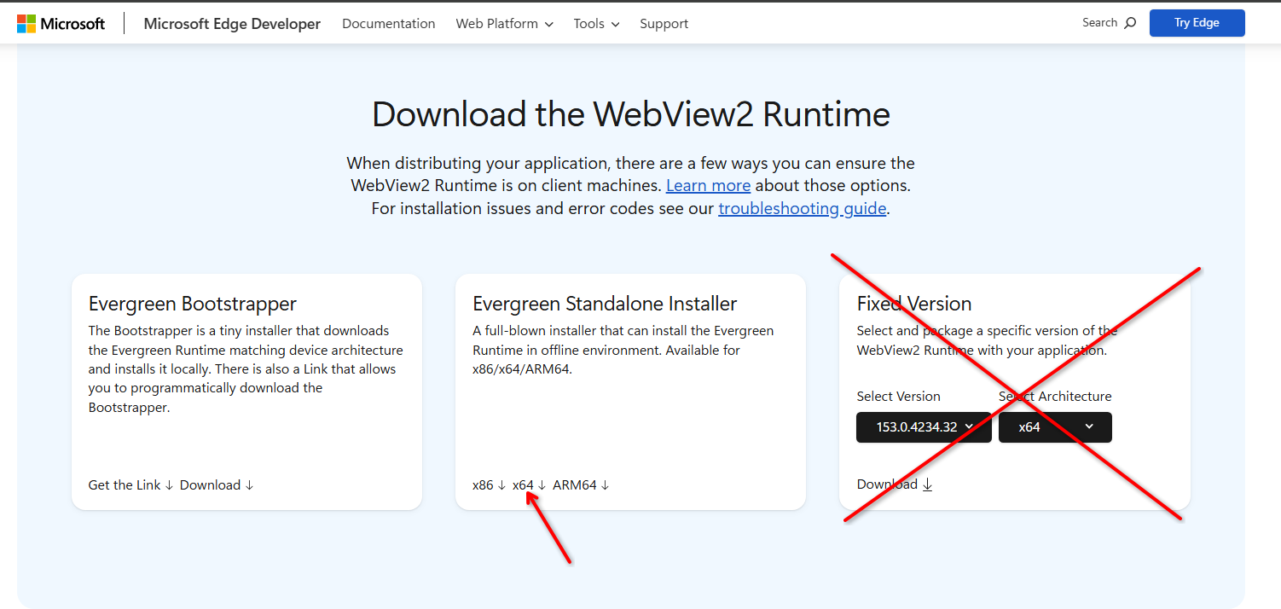Expand the Web Platform dropdown menu

[x=505, y=24]
